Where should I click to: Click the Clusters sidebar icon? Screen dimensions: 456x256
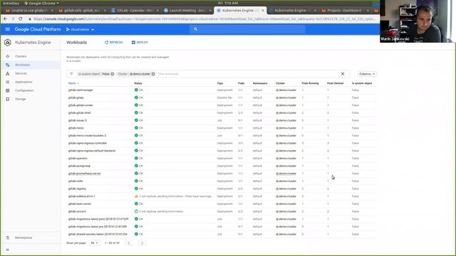[x=8, y=56]
